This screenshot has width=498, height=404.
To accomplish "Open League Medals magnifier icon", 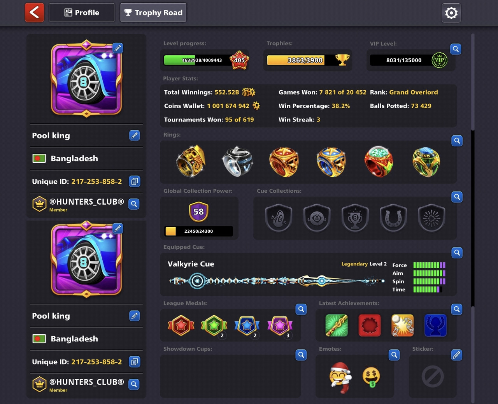I will pyautogui.click(x=301, y=309).
